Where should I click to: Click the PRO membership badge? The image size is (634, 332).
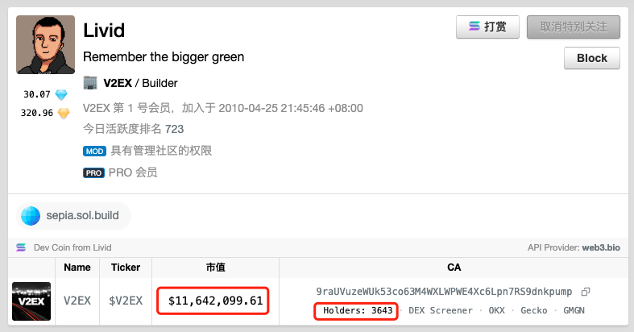pyautogui.click(x=94, y=172)
